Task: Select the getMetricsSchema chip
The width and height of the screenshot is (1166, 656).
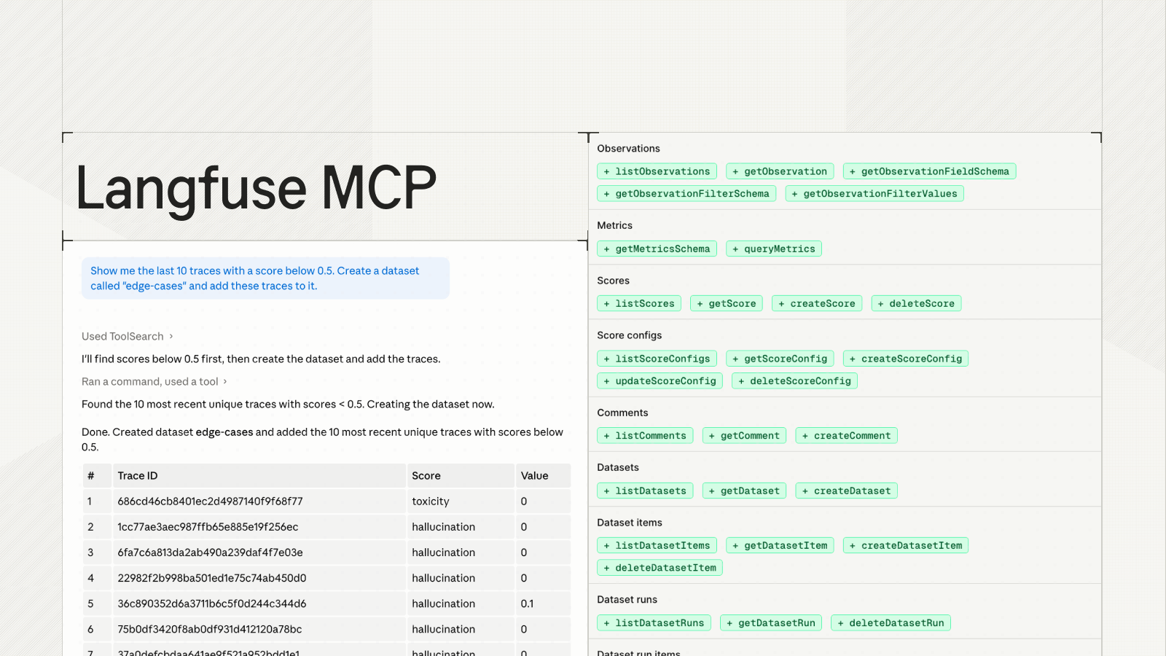Action: [657, 249]
